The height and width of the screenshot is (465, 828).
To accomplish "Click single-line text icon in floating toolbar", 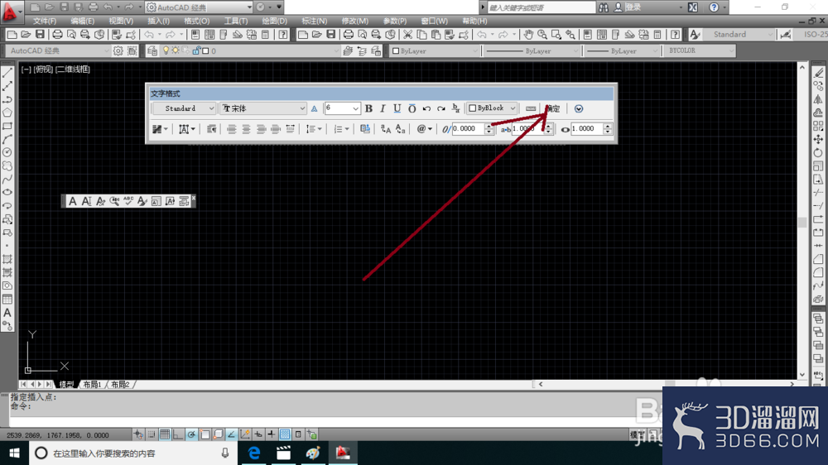I will point(87,201).
